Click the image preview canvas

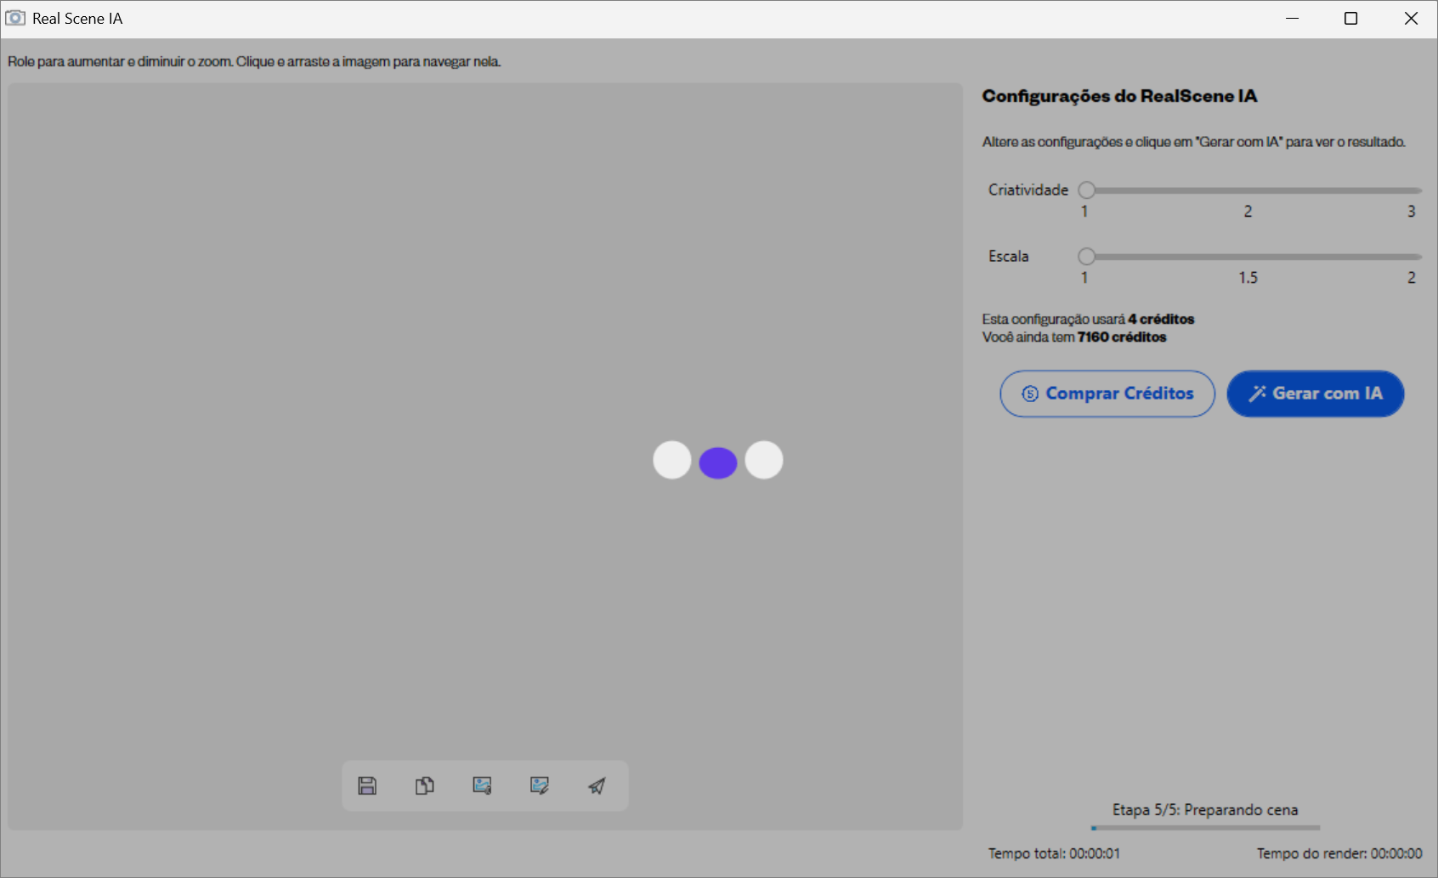coord(485,456)
